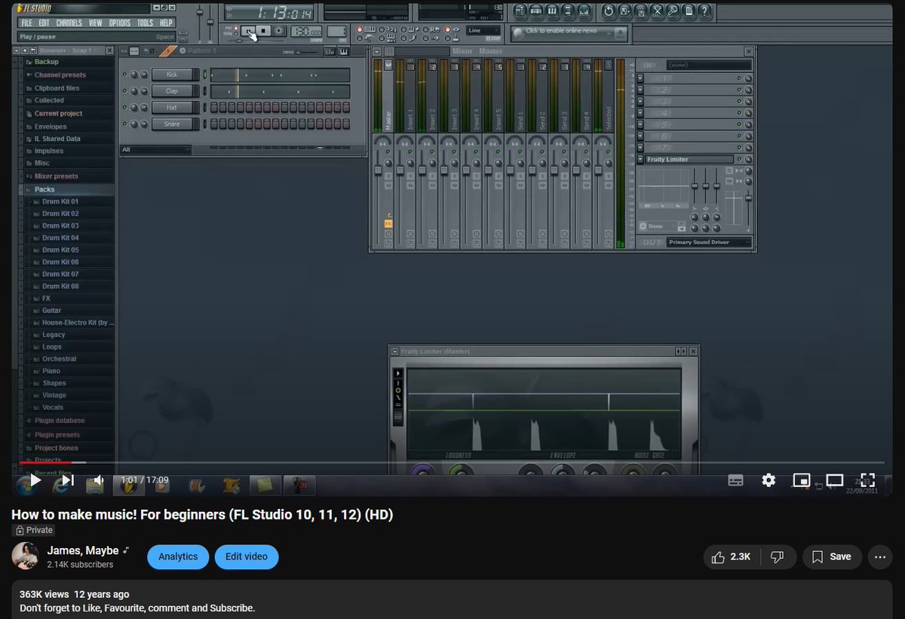Open YouTube player settings gear
The width and height of the screenshot is (905, 619).
768,480
